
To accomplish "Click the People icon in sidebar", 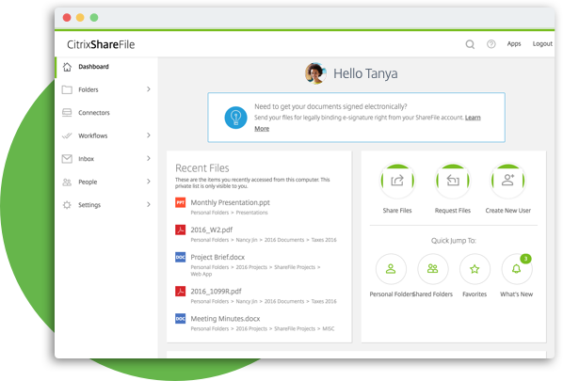I will click(x=67, y=182).
